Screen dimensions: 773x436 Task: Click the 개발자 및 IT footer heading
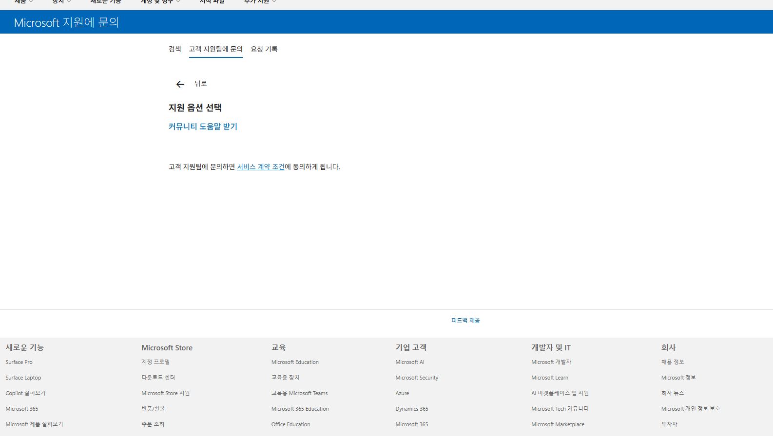tap(551, 347)
